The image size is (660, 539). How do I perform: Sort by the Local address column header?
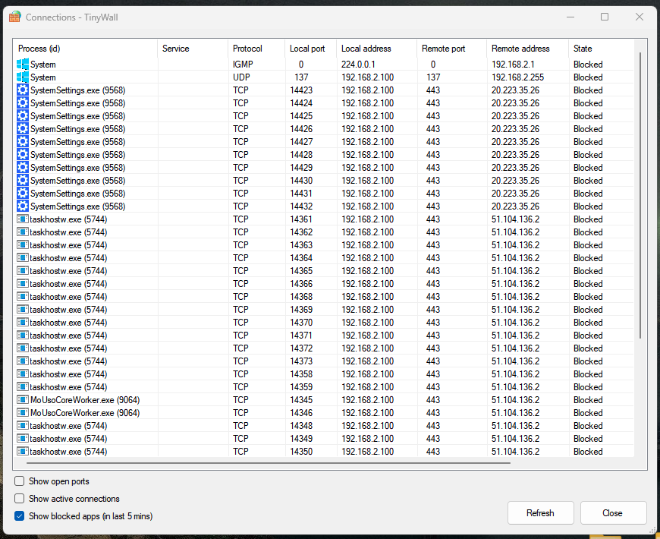[377, 49]
